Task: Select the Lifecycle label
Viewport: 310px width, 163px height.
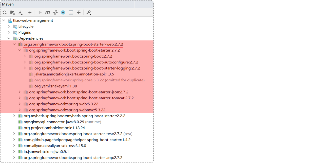Action: (x=26, y=27)
